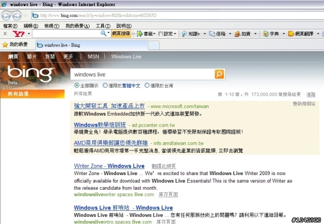
Task: Open the 說明(H) menu
Action: click(124, 26)
